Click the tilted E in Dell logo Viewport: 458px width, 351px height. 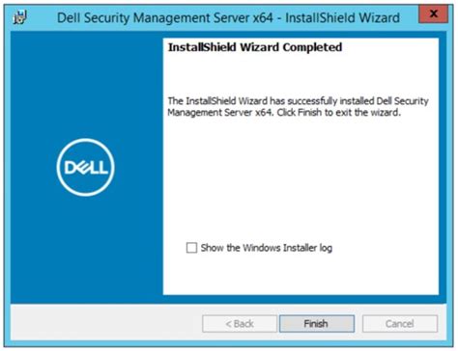[x=81, y=168]
